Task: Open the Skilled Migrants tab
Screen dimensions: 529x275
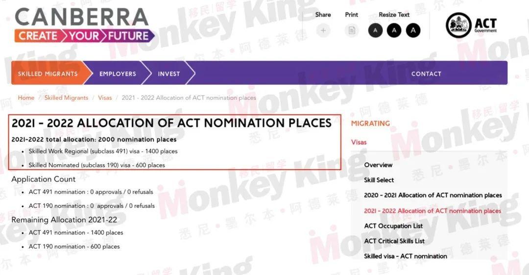Action: (48, 74)
